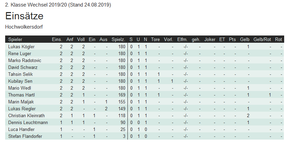Sort table by Spieler column header
The width and height of the screenshot is (289, 142).
coord(15,40)
